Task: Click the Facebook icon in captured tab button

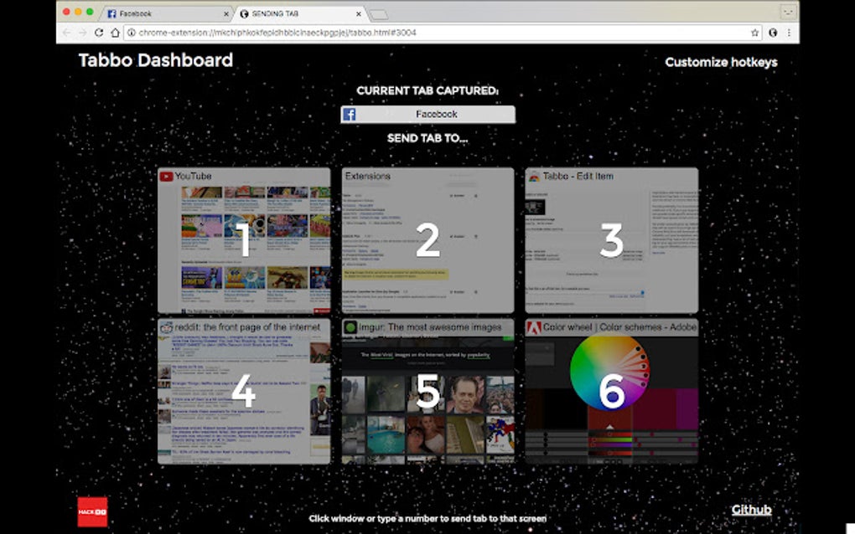Action: 349,115
